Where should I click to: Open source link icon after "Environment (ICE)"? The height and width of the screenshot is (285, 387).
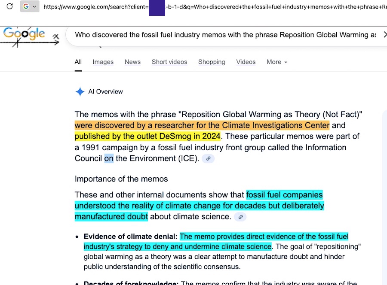(208, 158)
